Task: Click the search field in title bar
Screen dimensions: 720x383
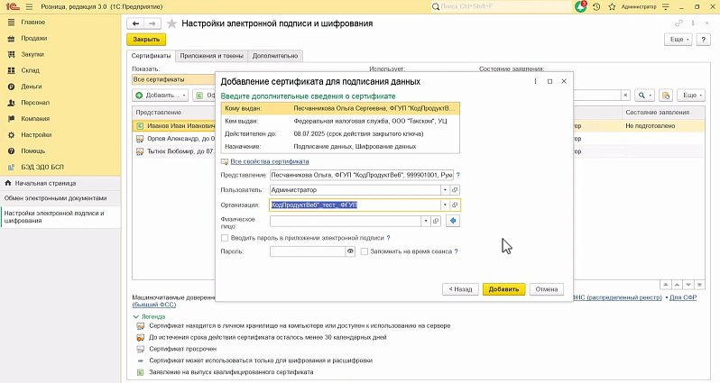Action: point(501,7)
